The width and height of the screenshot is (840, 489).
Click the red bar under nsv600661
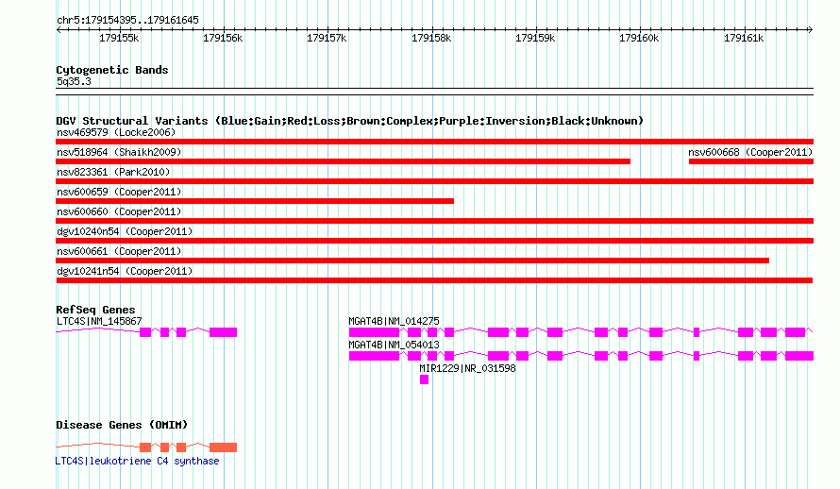pos(412,261)
